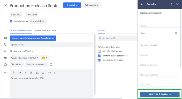Click the notification bell icon
The image size is (182, 99).
(x=5, y=51)
